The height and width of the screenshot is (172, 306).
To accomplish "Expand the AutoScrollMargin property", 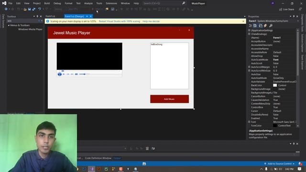I will (249, 67).
